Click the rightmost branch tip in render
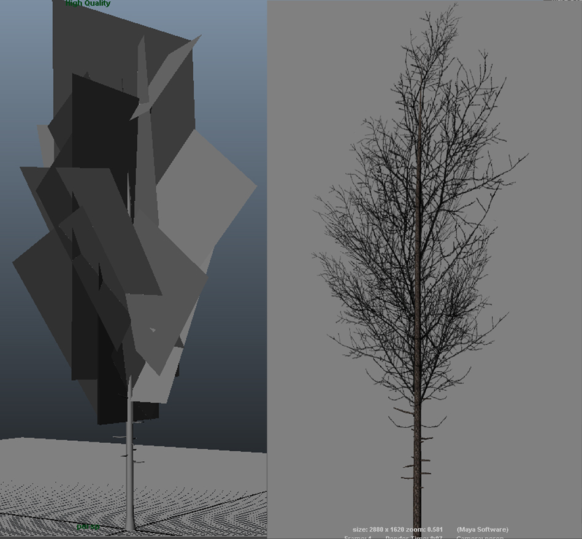Image resolution: width=582 pixels, height=539 pixels. click(x=526, y=156)
